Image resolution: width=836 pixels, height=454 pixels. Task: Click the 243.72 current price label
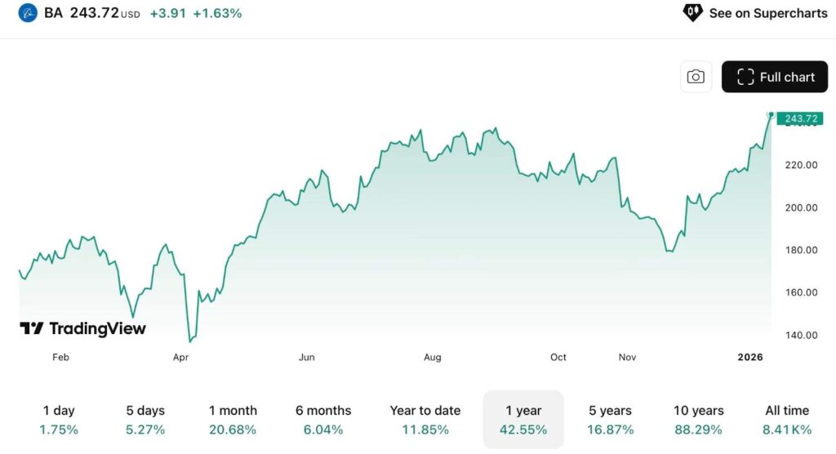(x=799, y=119)
